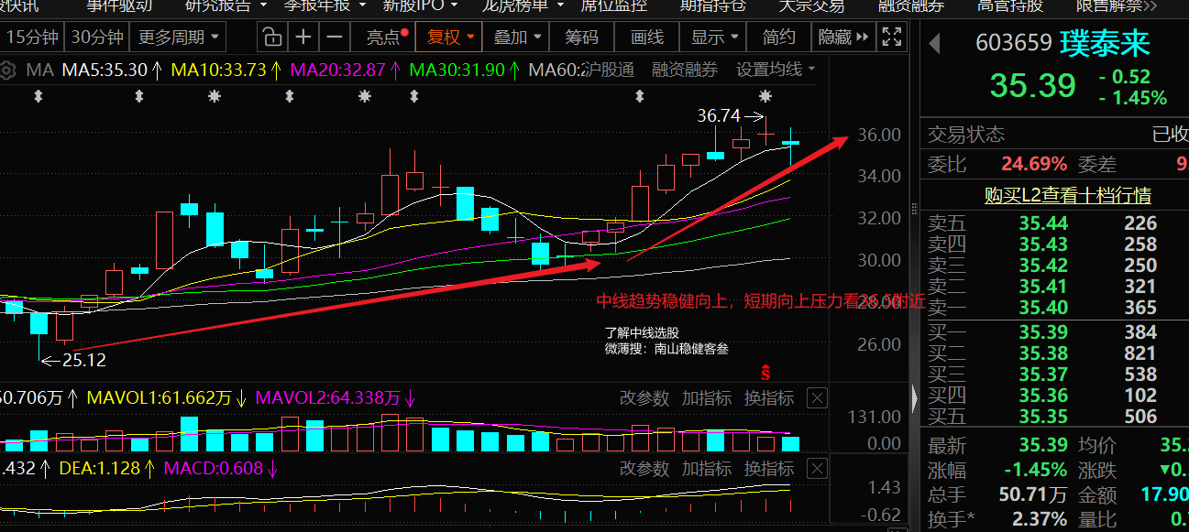
Task: Click 换指标 in MAVOL volume panel
Action: [x=769, y=397]
